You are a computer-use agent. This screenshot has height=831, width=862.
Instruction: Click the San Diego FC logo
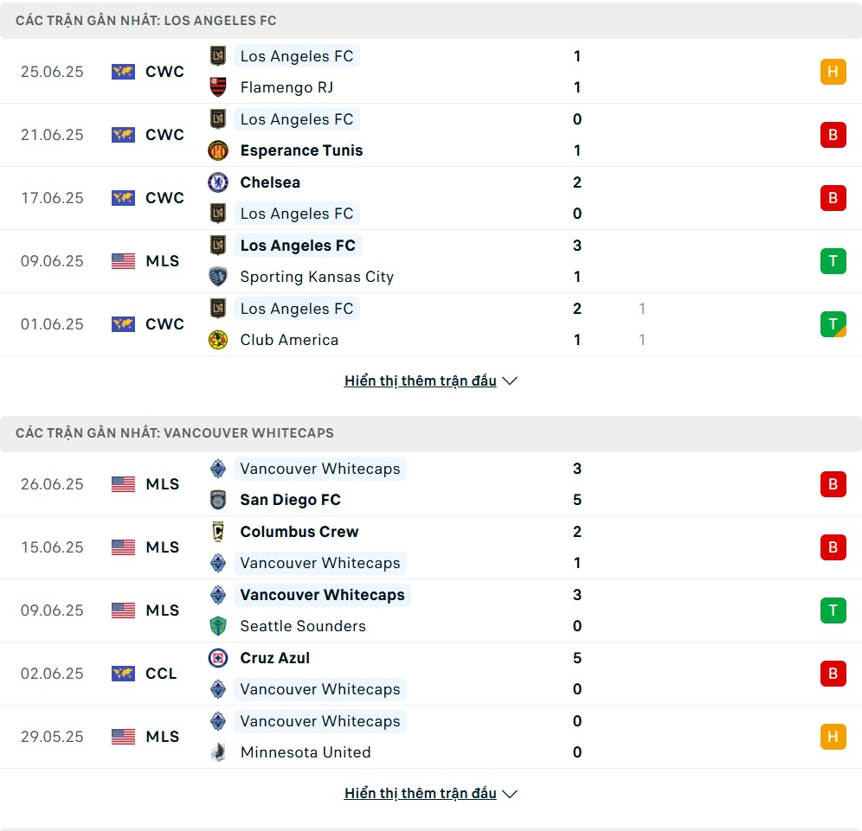pyautogui.click(x=218, y=500)
